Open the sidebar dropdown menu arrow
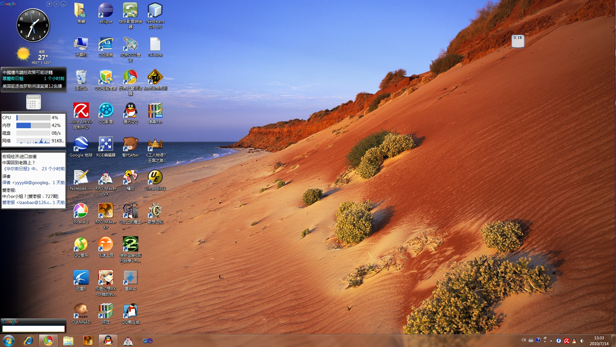 click(56, 4)
